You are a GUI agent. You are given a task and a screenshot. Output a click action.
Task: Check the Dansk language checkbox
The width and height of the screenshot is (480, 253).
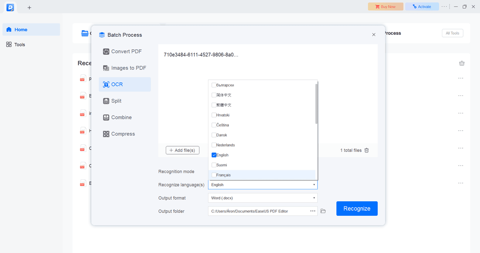point(214,135)
